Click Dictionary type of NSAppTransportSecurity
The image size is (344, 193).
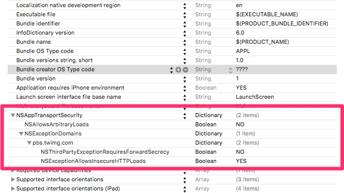(208, 115)
